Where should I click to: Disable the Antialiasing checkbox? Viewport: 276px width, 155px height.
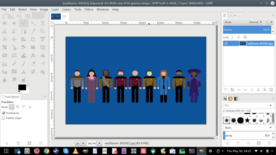[3, 113]
